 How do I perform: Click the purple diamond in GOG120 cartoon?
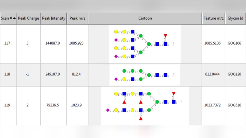[116, 79]
